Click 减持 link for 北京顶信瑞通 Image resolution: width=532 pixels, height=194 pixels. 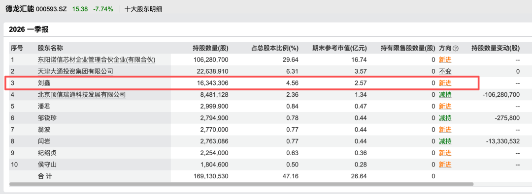click(445, 95)
